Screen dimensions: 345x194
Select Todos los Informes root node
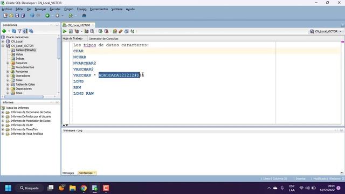(x=17, y=108)
